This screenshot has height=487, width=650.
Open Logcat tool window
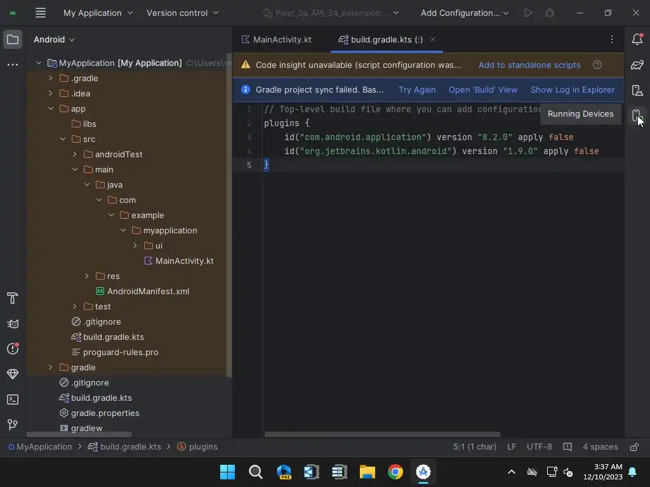(x=13, y=324)
